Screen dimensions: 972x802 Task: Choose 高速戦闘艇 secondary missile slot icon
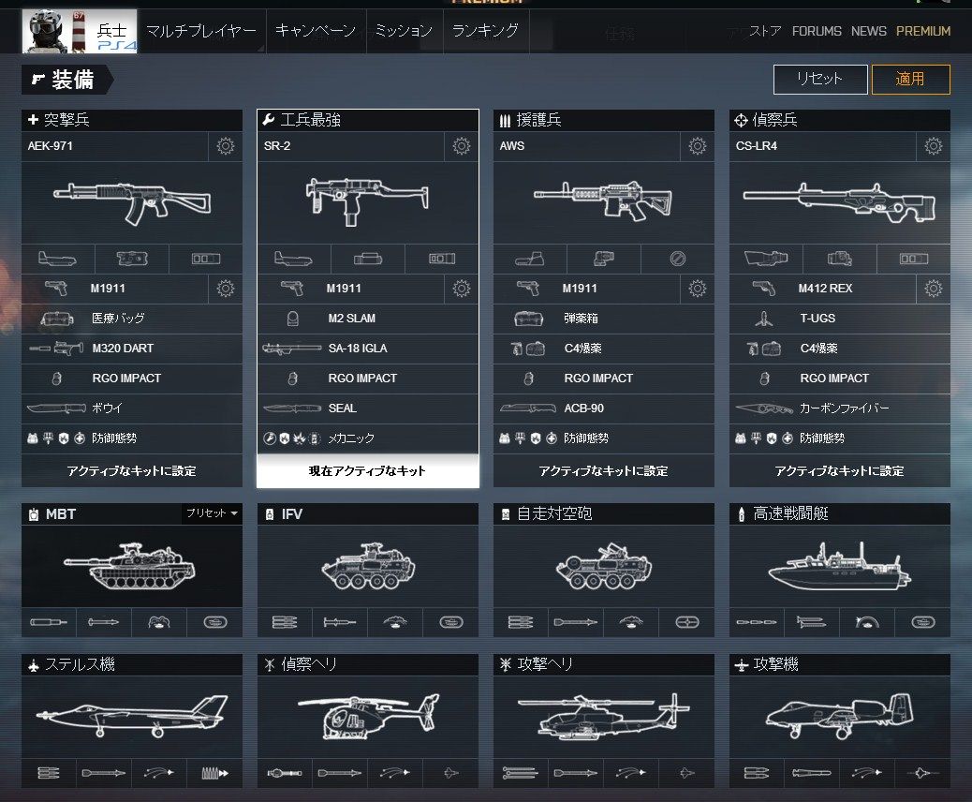click(812, 622)
